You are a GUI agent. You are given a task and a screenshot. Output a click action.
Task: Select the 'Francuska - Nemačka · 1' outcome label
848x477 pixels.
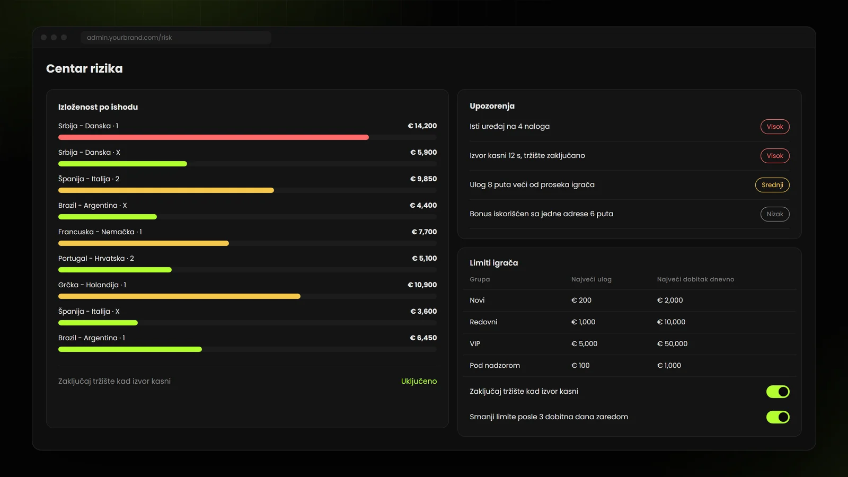pyautogui.click(x=100, y=232)
